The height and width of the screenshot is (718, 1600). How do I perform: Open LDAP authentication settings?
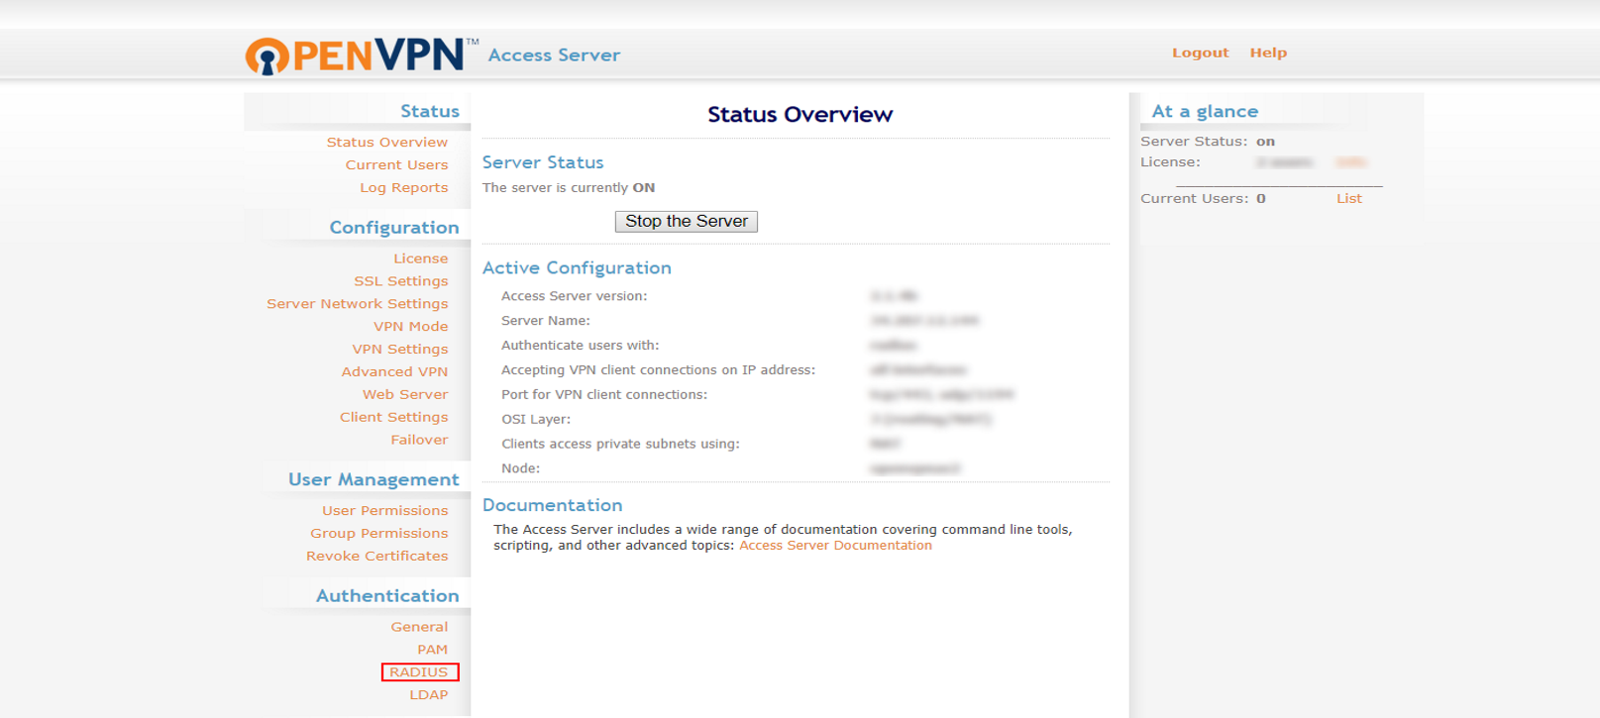point(429,695)
